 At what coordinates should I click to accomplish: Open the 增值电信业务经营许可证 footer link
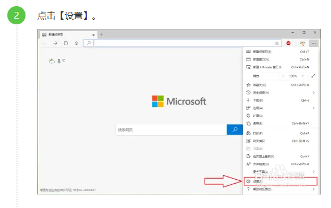click(68, 190)
